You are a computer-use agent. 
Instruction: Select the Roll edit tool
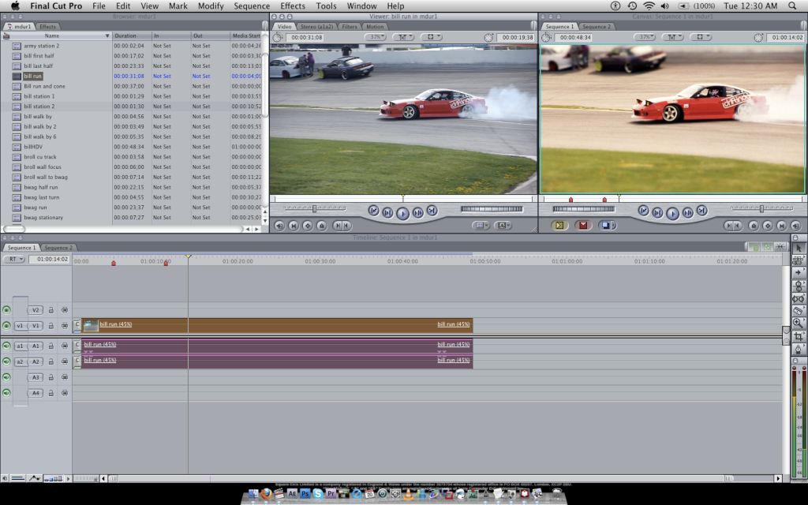point(799,286)
